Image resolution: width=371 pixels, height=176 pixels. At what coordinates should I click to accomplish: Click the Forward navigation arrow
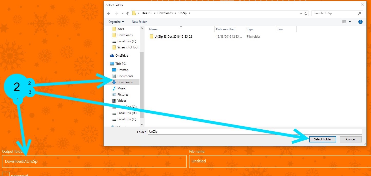(116, 13)
